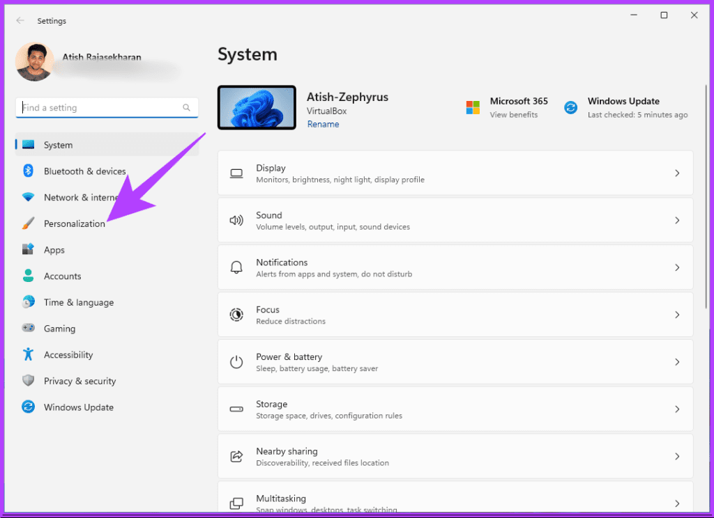Open the Accounts category label

click(x=62, y=276)
